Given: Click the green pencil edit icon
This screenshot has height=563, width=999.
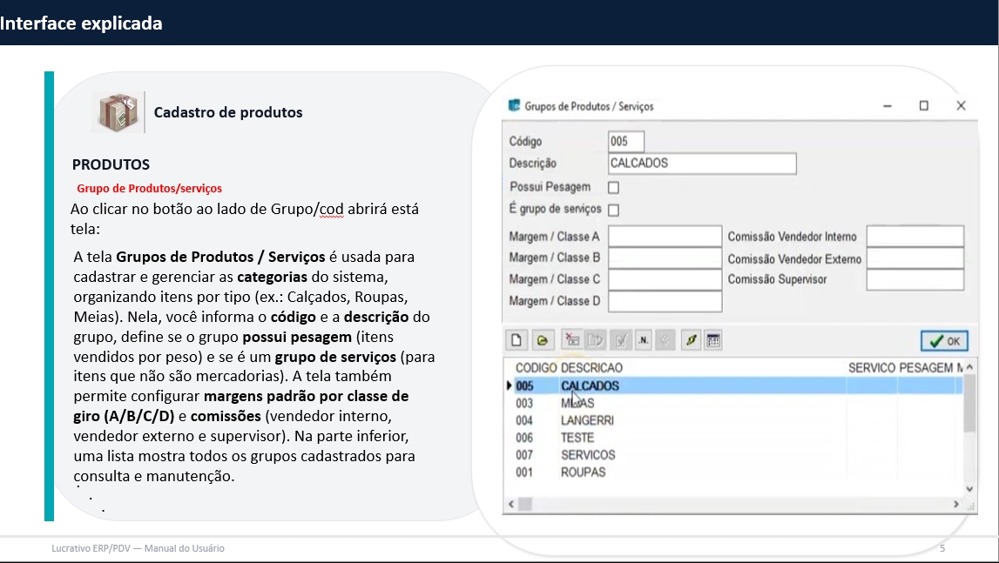Looking at the screenshot, I should tap(691, 341).
